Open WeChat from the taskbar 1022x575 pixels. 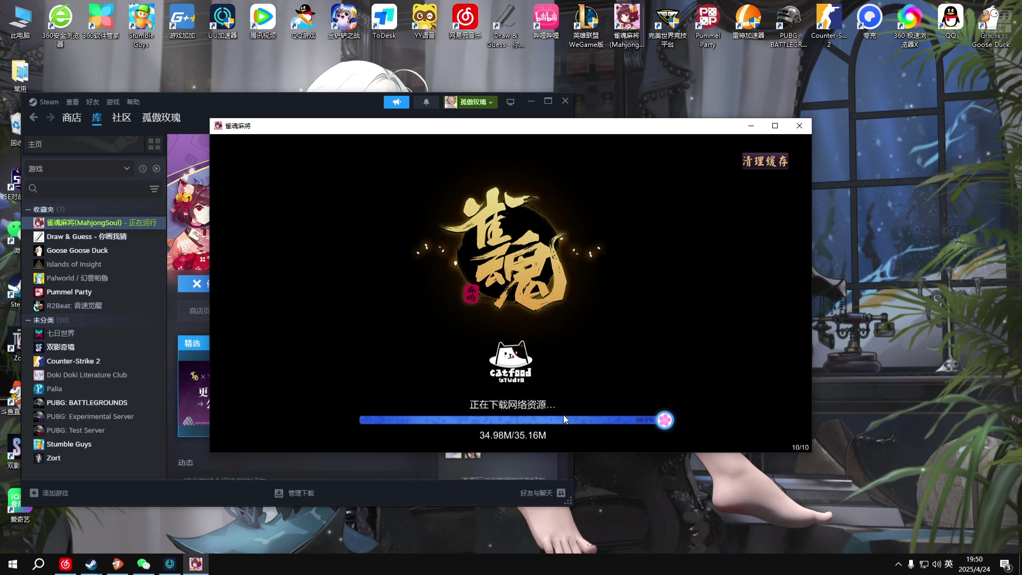tap(143, 564)
